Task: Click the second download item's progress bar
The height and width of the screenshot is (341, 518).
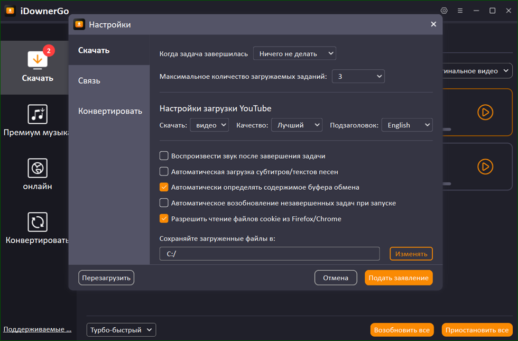Action: [447, 184]
